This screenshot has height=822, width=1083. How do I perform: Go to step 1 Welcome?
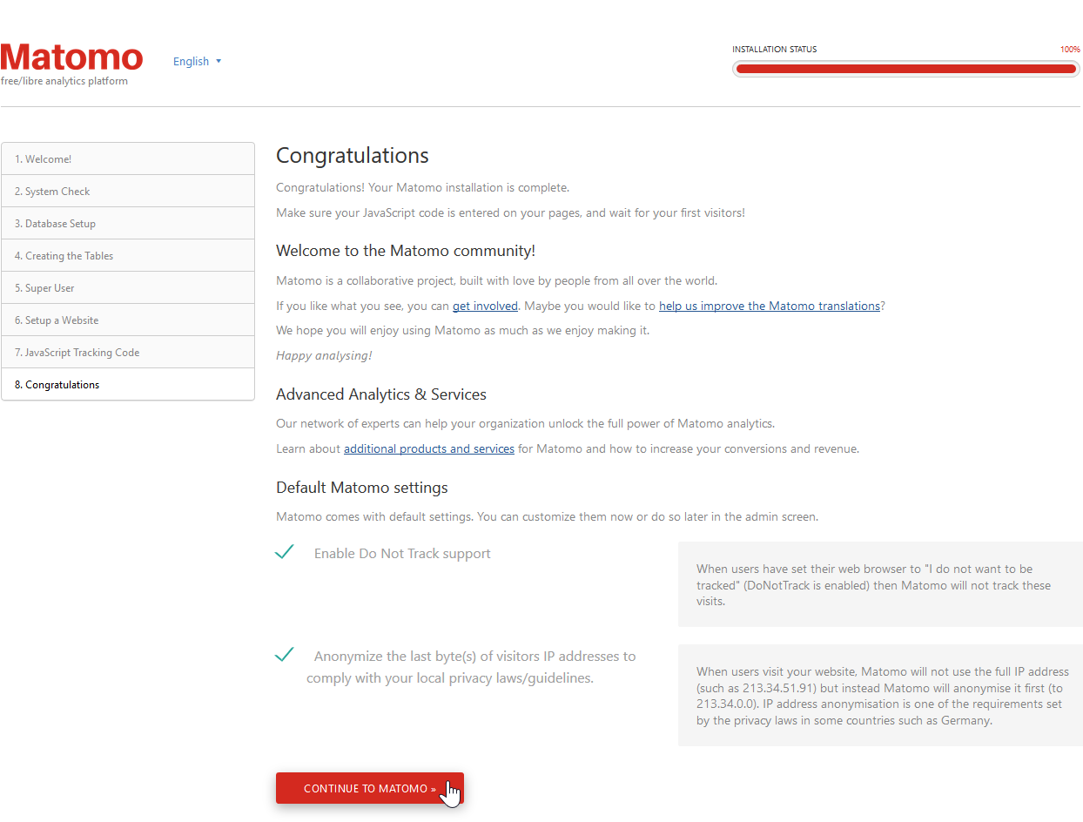pyautogui.click(x=128, y=159)
